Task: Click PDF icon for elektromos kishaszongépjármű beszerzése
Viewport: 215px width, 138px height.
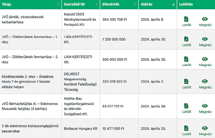Action: pos(186,128)
